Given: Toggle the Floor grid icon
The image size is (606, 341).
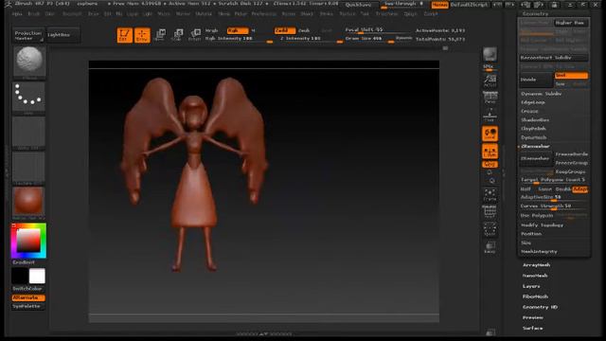Looking at the screenshot, I should 490,116.
